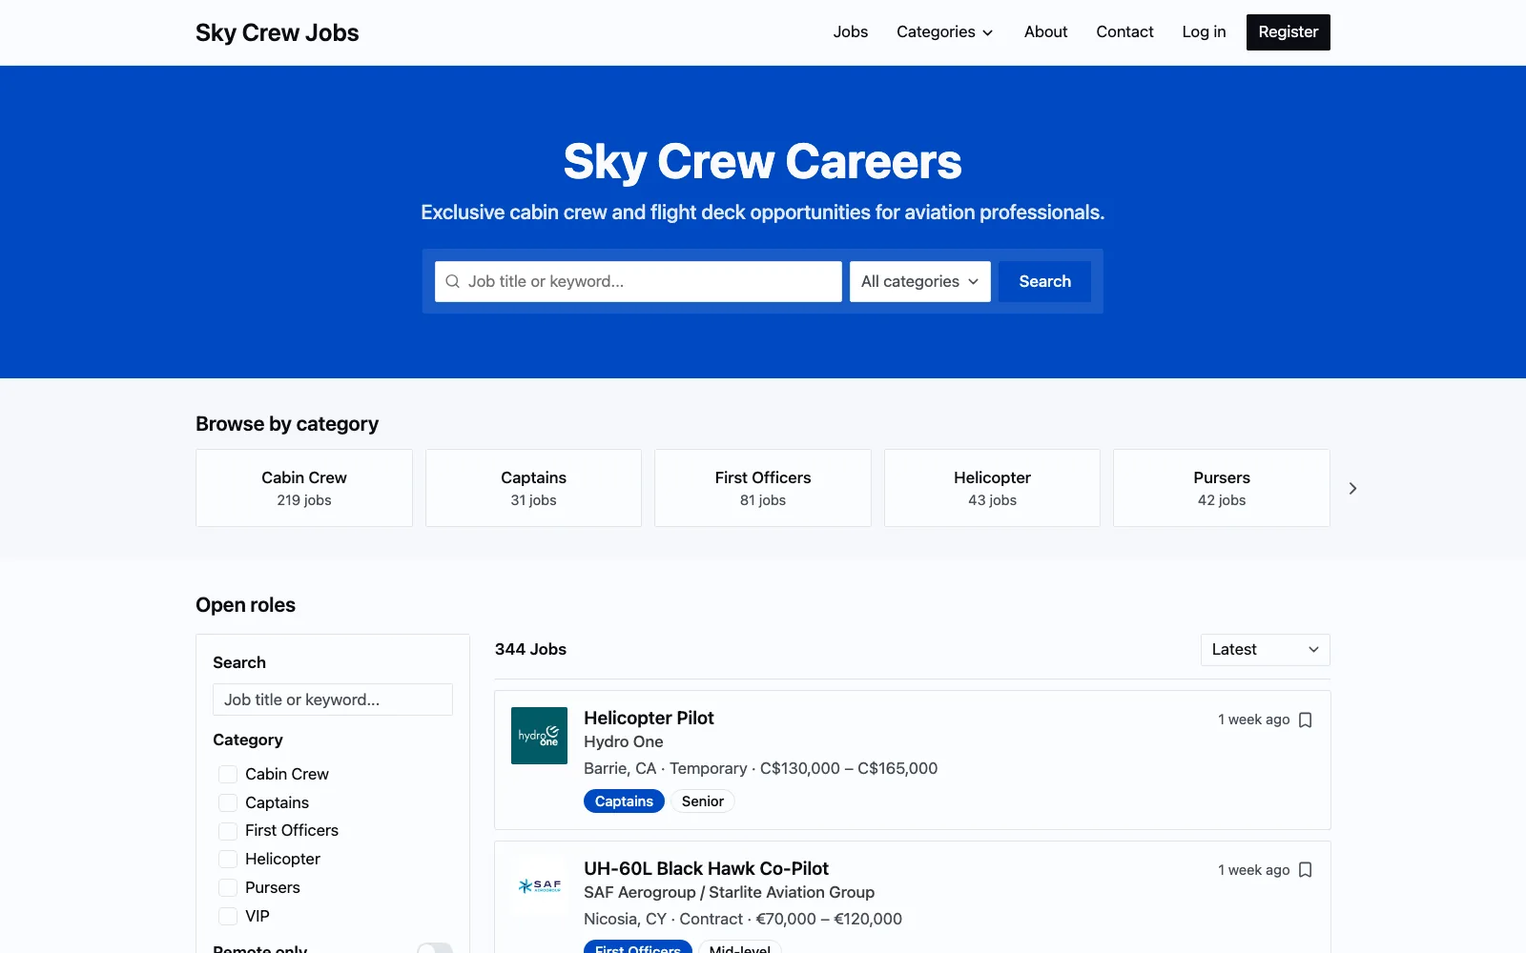The width and height of the screenshot is (1526, 953).
Task: Check the Cabin Crew category filter
Action: coord(228,774)
